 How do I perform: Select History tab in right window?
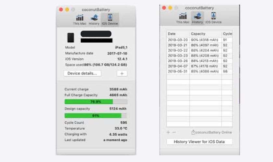198,18
